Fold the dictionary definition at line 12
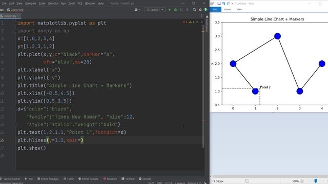 click(15, 109)
